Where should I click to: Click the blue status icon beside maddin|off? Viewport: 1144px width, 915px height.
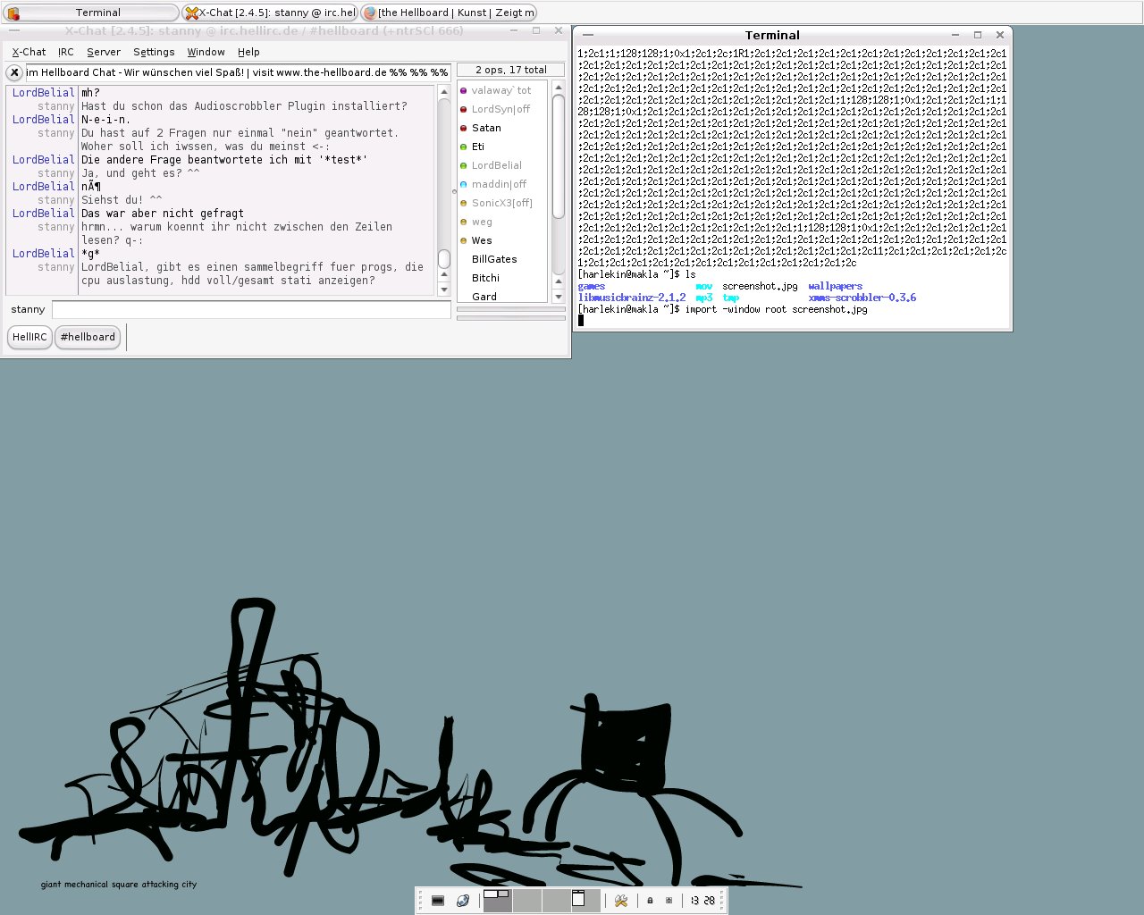pos(463,184)
